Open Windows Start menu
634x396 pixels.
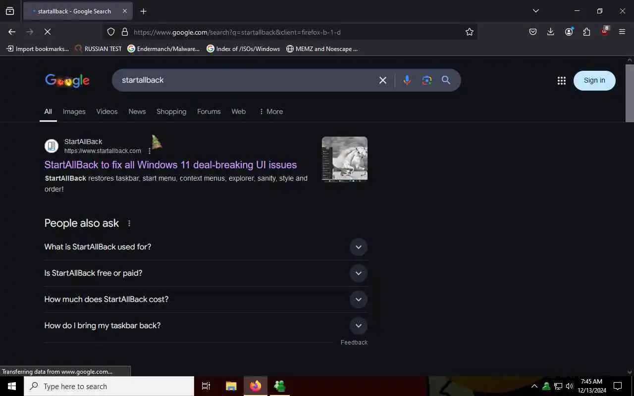pyautogui.click(x=12, y=386)
